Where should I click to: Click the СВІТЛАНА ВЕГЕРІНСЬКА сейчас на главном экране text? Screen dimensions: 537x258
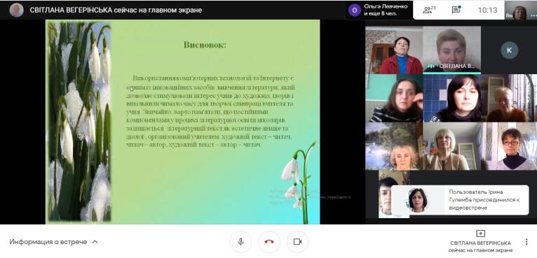116,10
